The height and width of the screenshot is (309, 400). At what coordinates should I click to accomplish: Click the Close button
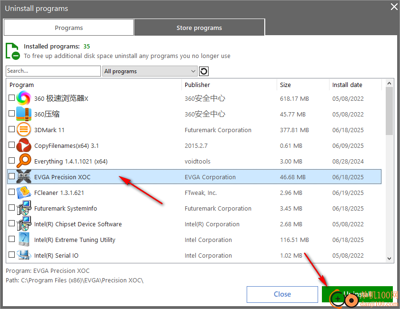click(x=282, y=294)
